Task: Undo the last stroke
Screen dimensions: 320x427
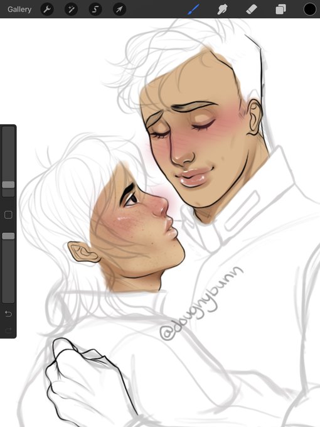Action: coord(8,314)
